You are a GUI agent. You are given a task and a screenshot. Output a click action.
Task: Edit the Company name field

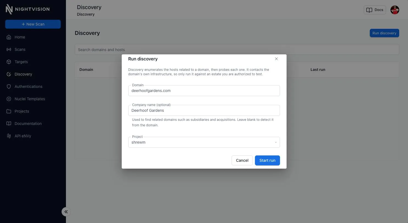click(204, 110)
